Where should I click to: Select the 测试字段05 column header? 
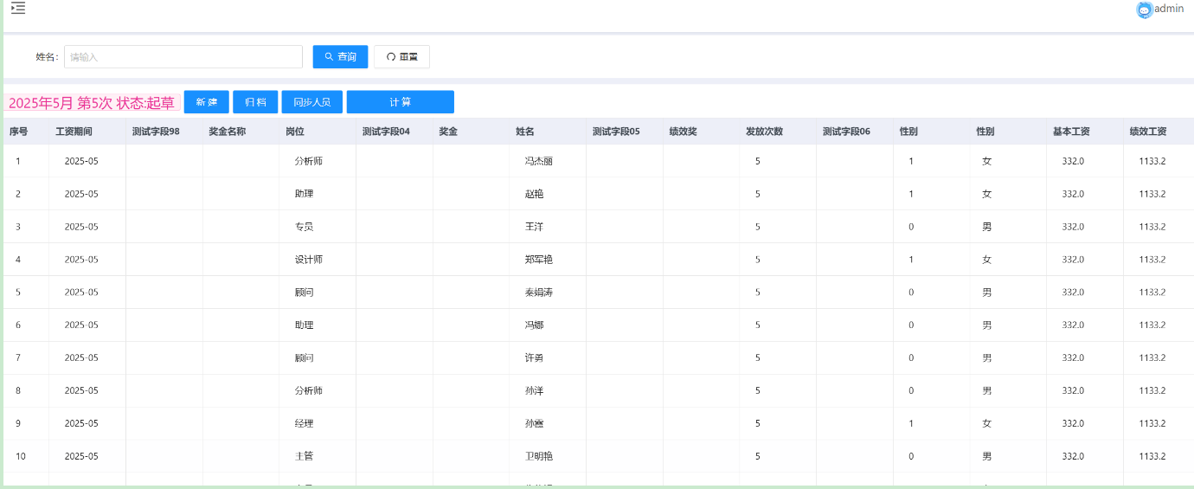(x=616, y=132)
